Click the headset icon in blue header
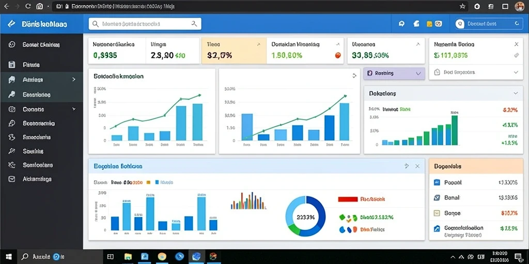The width and height of the screenshot is (529, 264). pos(401,24)
